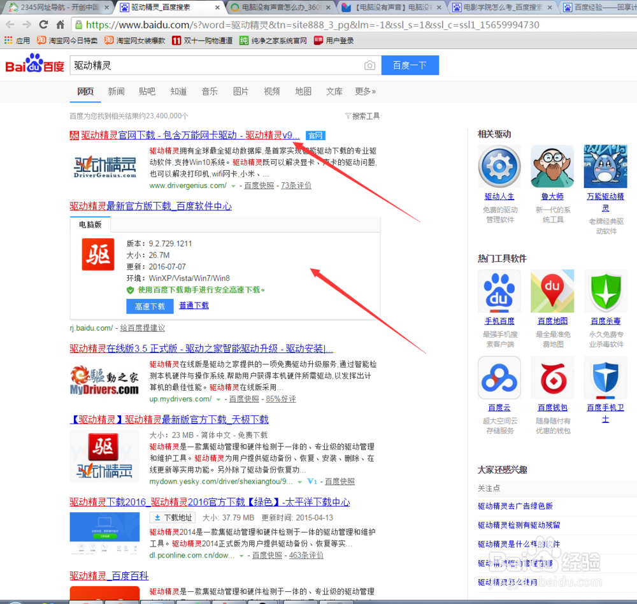Expand 更多» category menu
637x604 pixels.
(365, 92)
